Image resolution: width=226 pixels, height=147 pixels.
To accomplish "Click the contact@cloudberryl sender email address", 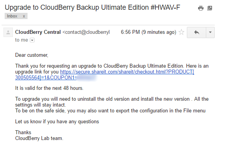I will [x=86, y=32].
